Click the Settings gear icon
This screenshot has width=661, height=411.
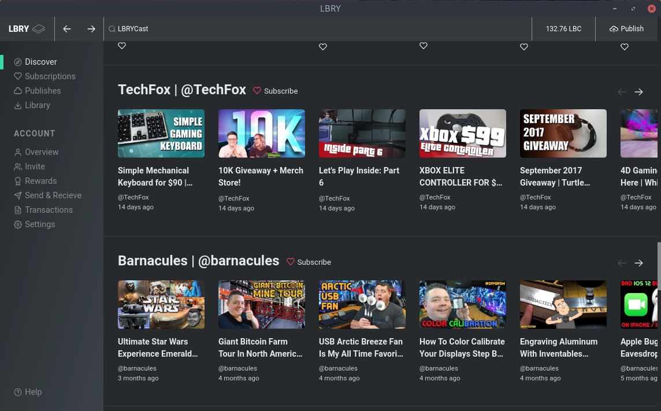click(x=18, y=225)
